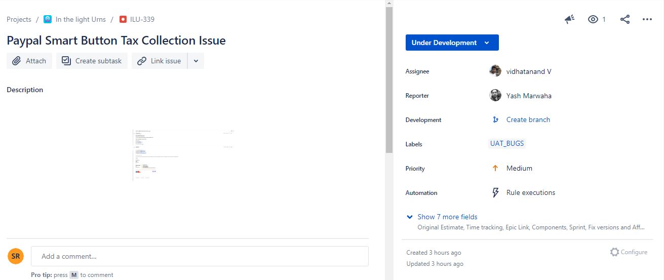
Task: Click the issue title Paypal Smart Button Tax Collection Issue
Action: [116, 41]
